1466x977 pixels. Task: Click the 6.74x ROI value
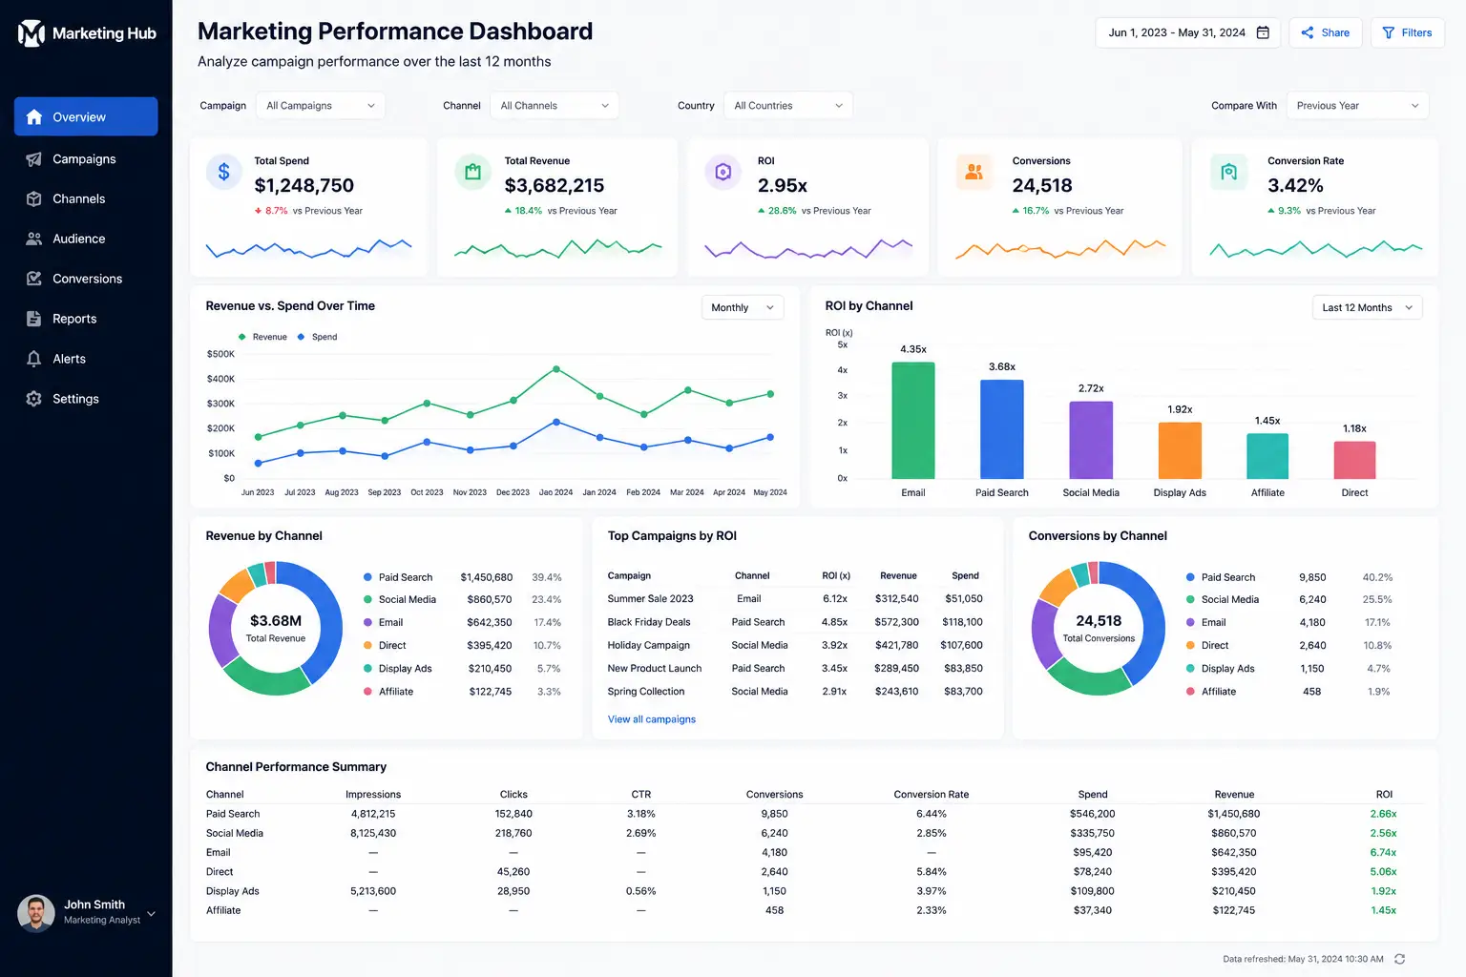1383,853
